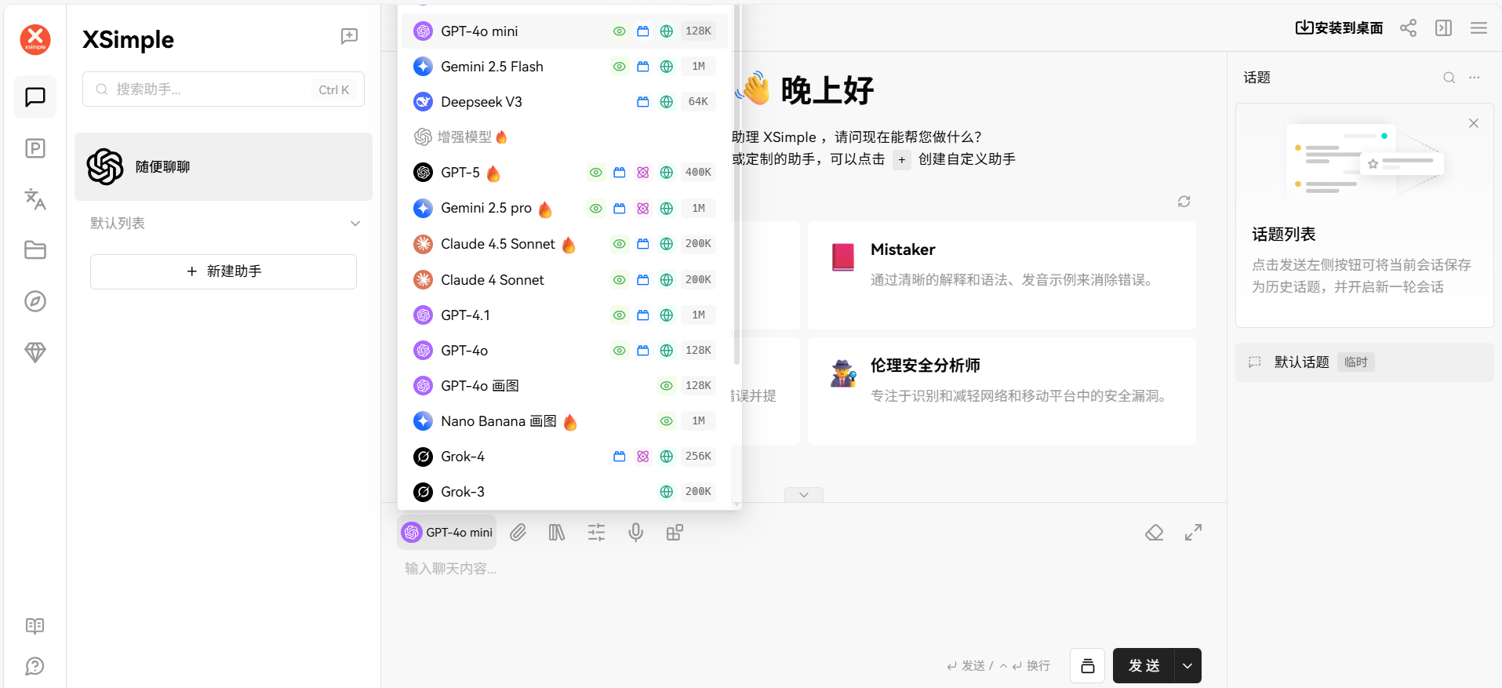This screenshot has width=1502, height=688.
Task: Choose Deepseek V3 in the model menu
Action: click(x=481, y=102)
